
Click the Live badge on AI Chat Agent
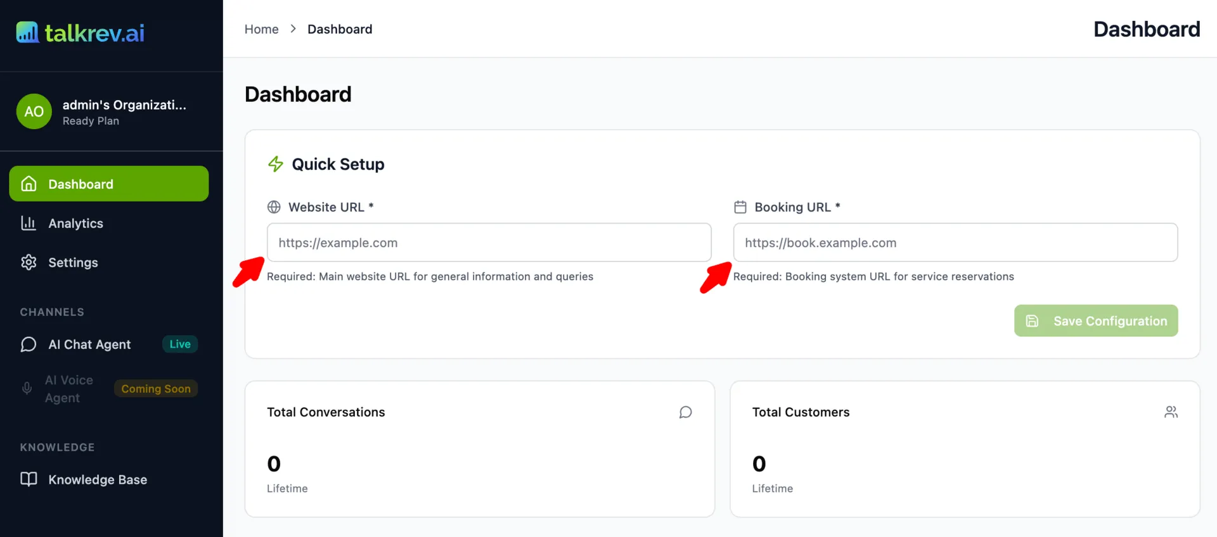point(180,344)
